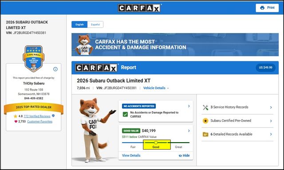Click the View Details link
284x170 pixels.
pyautogui.click(x=131, y=155)
